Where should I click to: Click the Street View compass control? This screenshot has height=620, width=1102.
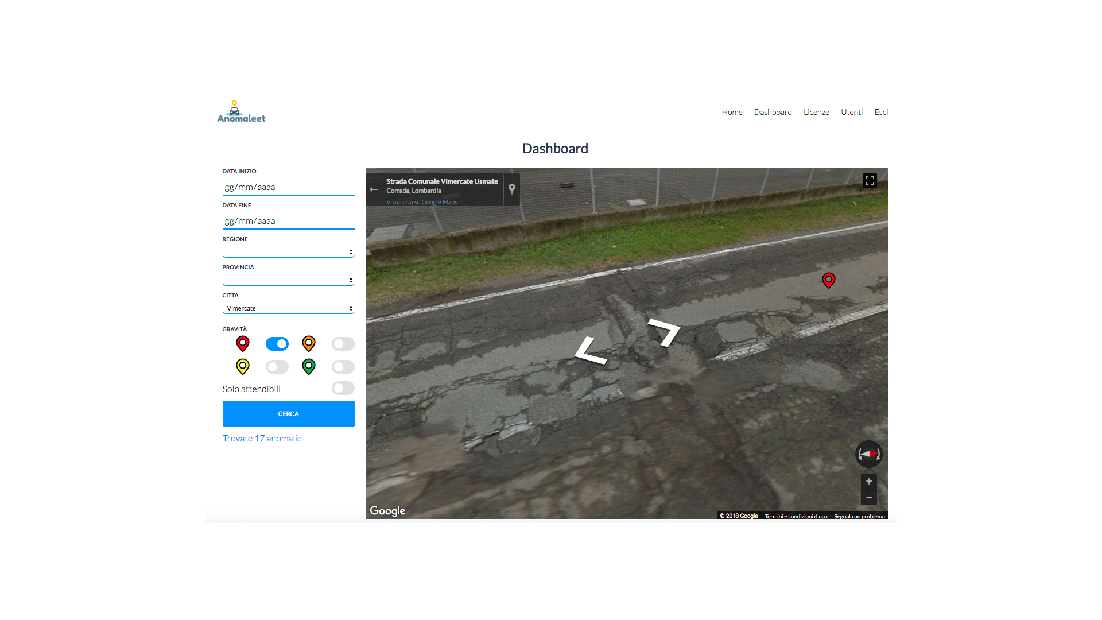click(x=868, y=454)
